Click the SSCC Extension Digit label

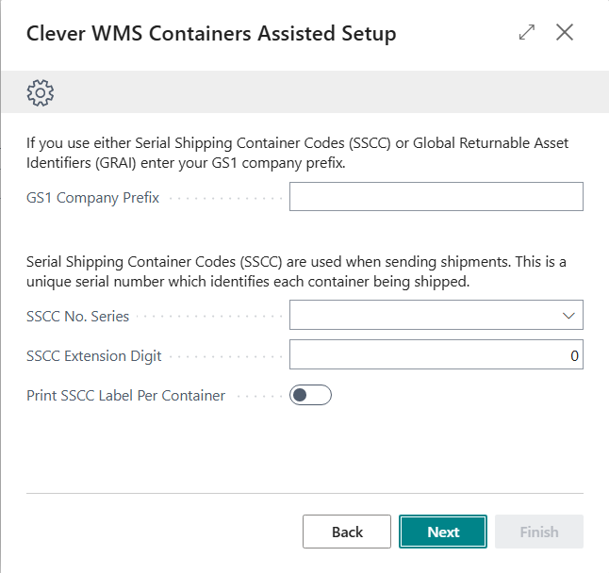94,355
